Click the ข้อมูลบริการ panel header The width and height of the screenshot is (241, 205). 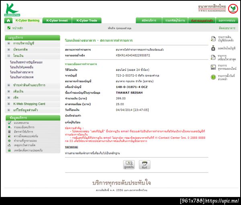click(33, 118)
